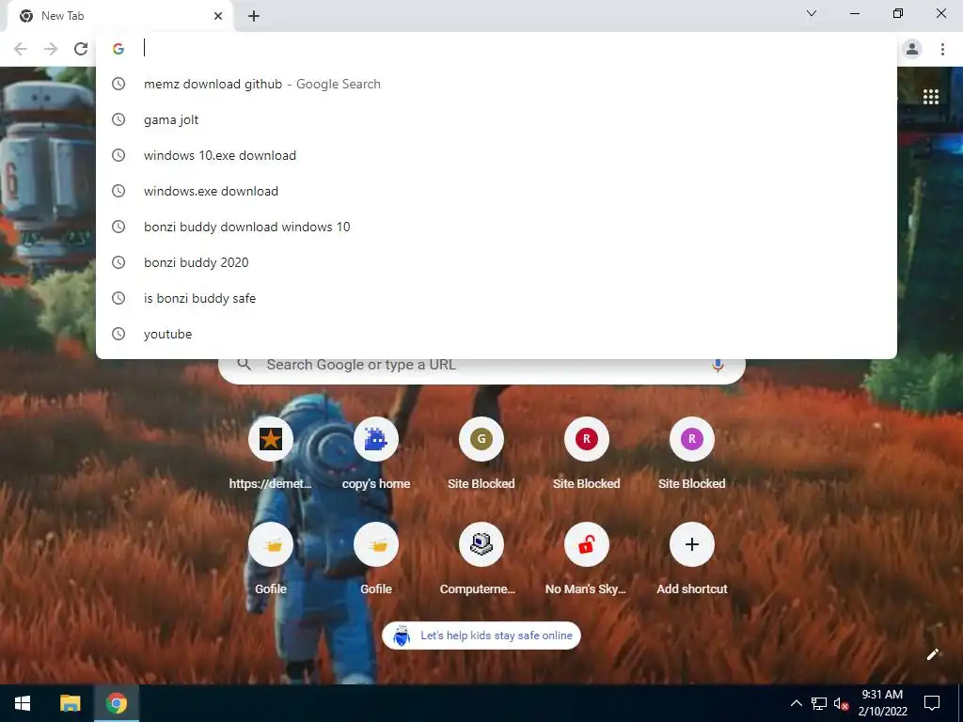Screen dimensions: 963x722
Task: Open Chrome's three-dot menu
Action: [x=942, y=49]
